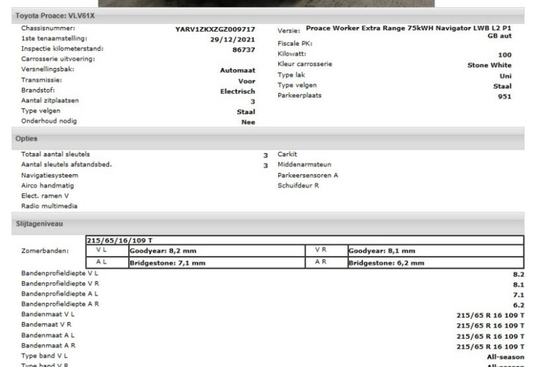Click the first registration date 29/12/2021
The height and width of the screenshot is (367, 552).
coord(232,40)
